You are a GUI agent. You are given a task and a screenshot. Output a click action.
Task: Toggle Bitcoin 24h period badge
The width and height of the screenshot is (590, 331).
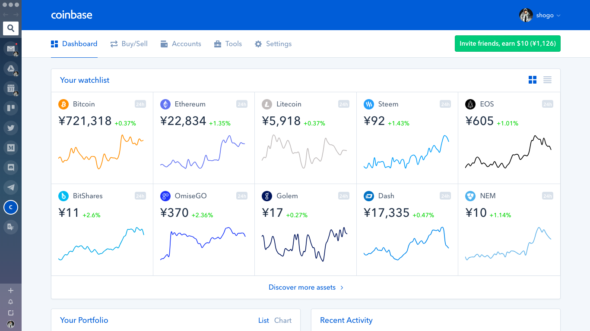coord(140,104)
